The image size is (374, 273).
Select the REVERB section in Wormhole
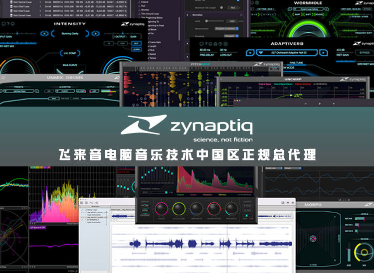tap(319, 14)
